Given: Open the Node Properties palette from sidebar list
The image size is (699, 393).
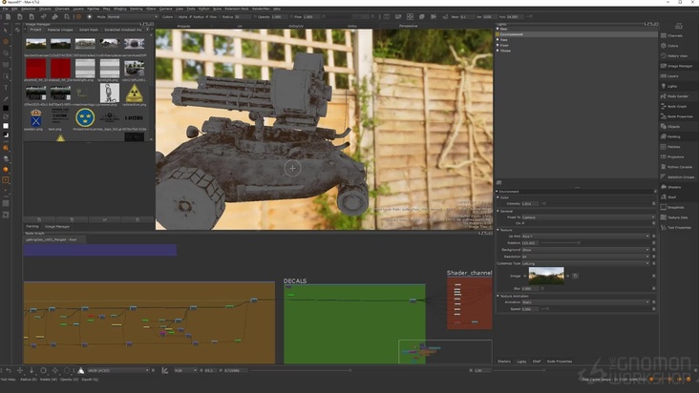Looking at the screenshot, I should [x=680, y=116].
